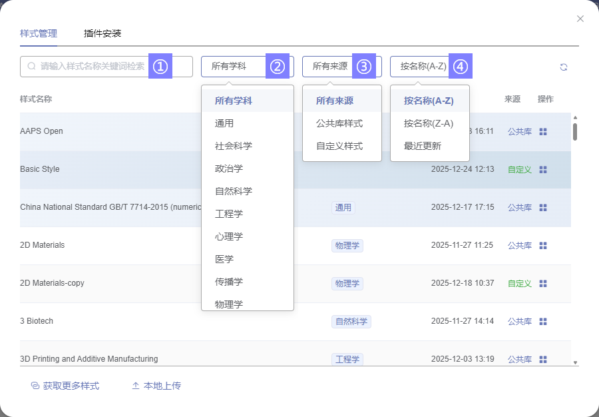Open action icon for 2D Materials-copy row
599x417 pixels.
pyautogui.click(x=543, y=284)
